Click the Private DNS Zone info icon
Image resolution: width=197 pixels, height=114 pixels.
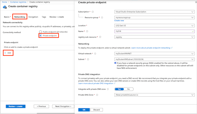click(97, 95)
